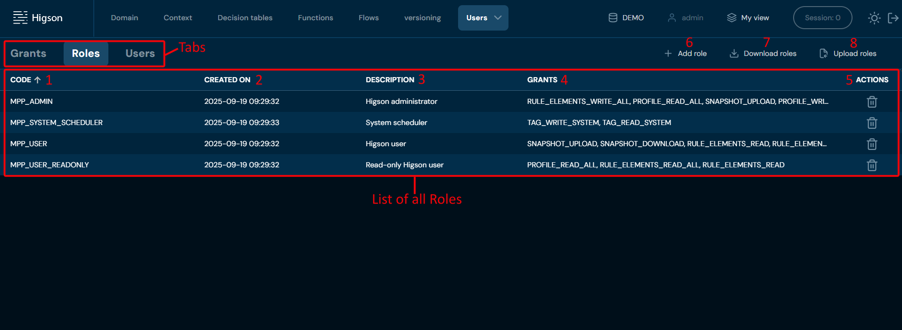Sort by the CREATED ON column header
The image size is (902, 330).
click(x=227, y=80)
